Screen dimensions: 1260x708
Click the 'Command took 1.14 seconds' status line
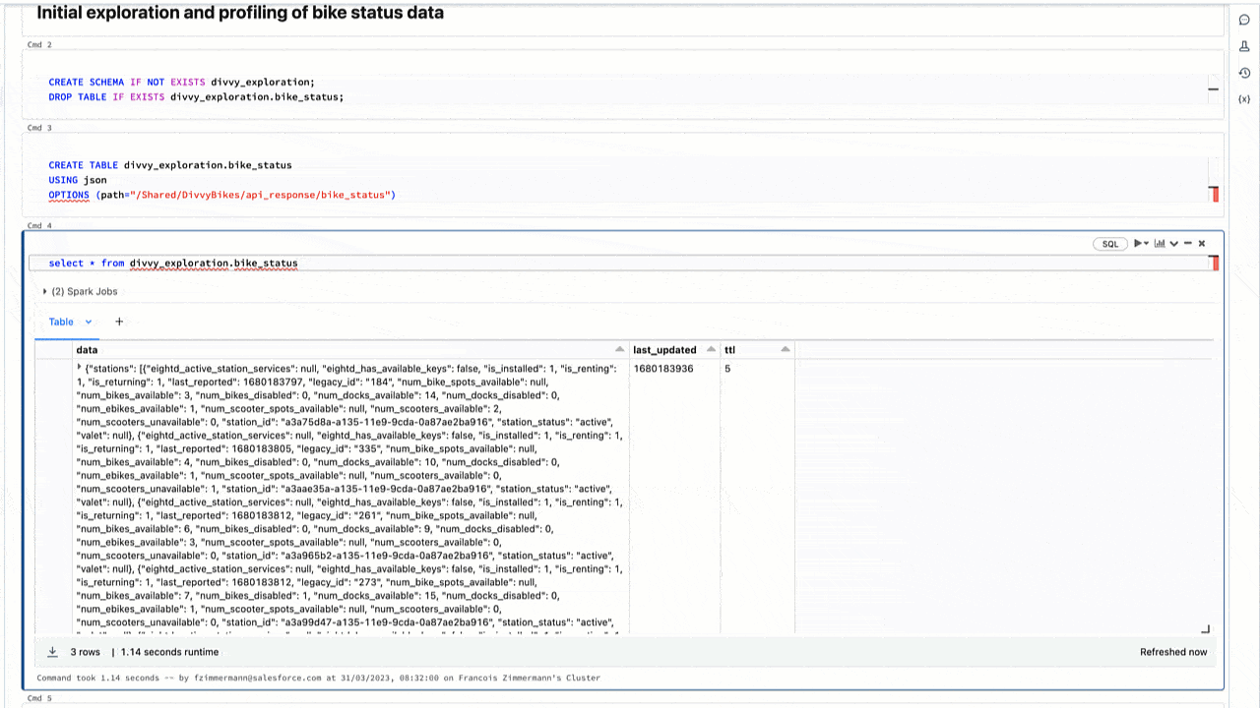pos(318,678)
